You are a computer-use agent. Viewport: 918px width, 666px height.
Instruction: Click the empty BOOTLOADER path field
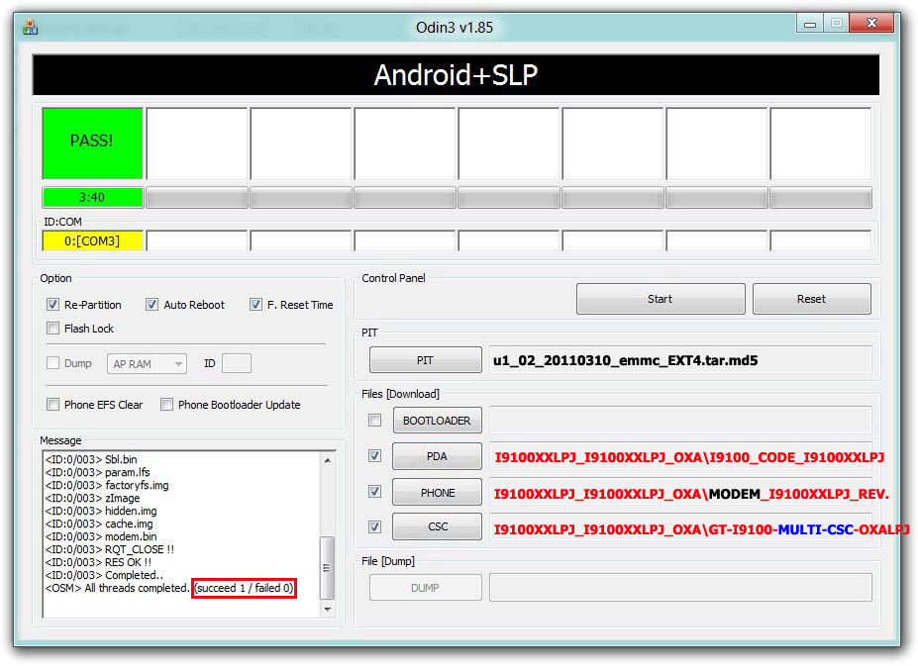pyautogui.click(x=680, y=421)
